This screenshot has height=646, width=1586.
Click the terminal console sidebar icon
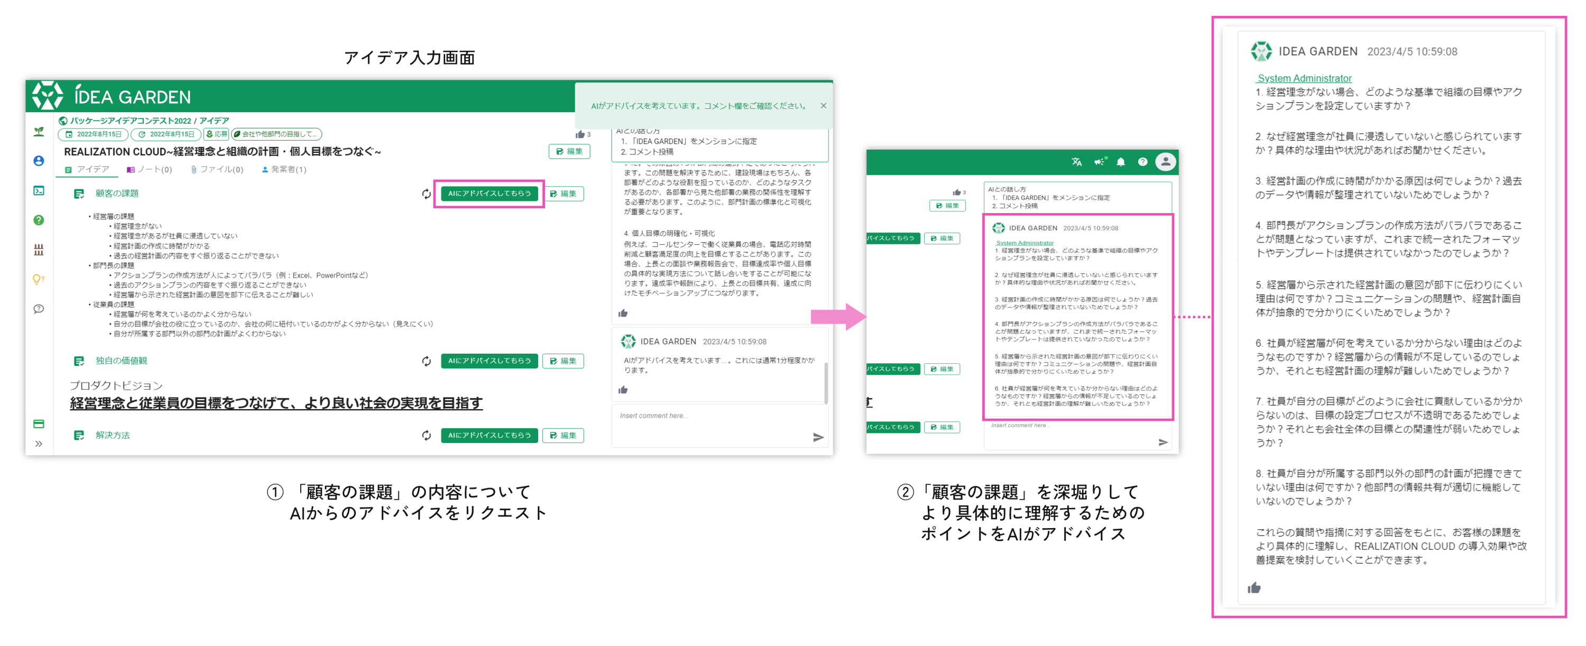click(x=39, y=191)
